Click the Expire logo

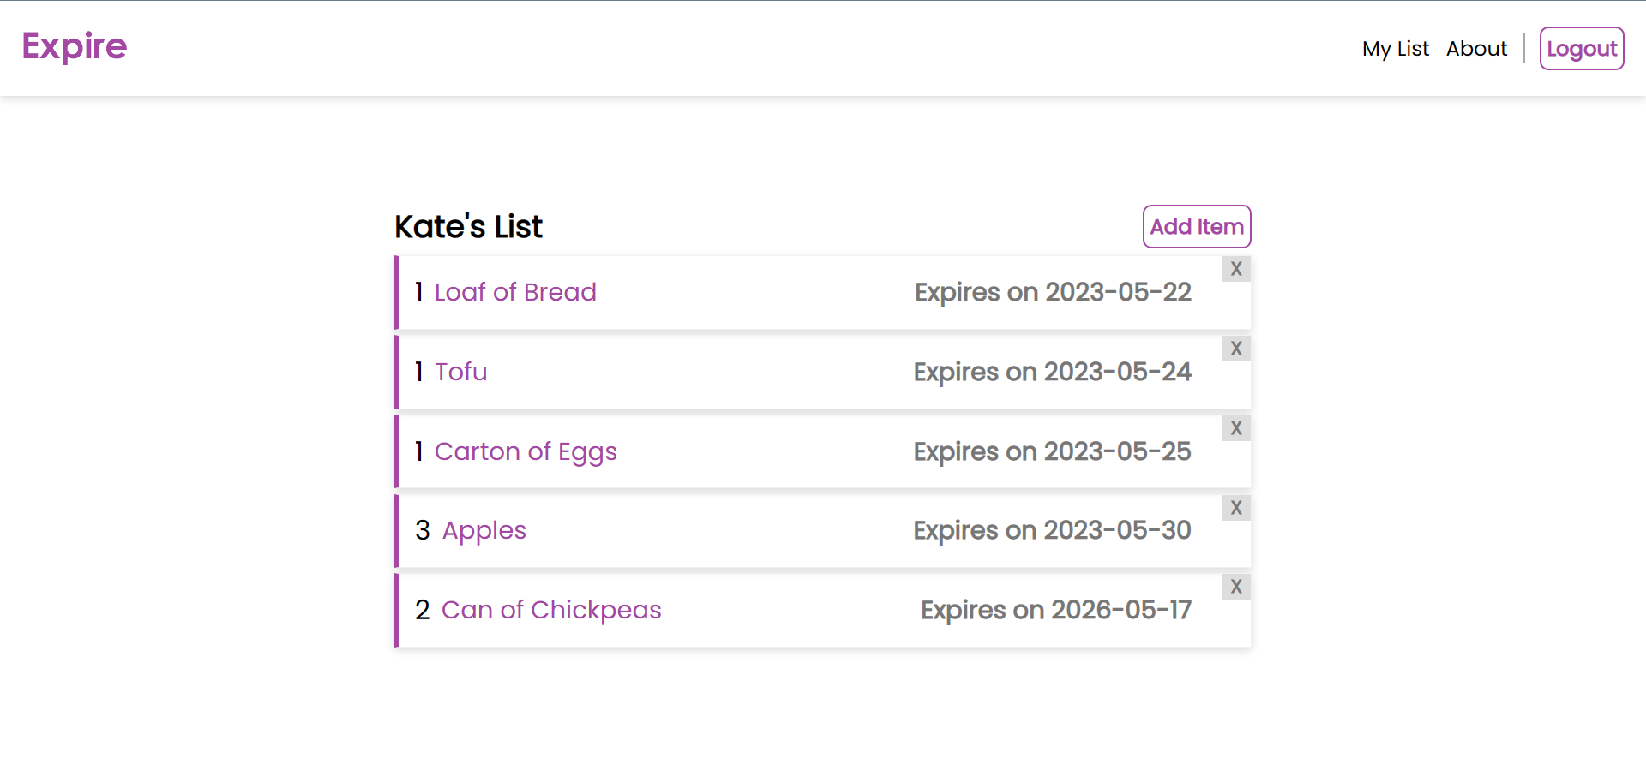[x=75, y=46]
